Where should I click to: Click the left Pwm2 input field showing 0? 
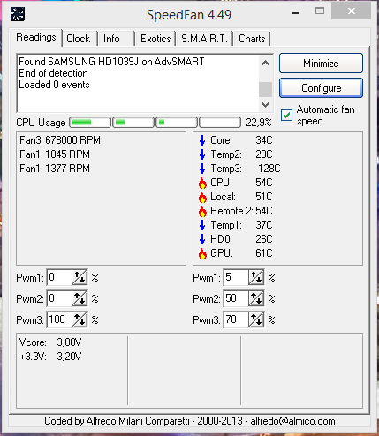59,298
